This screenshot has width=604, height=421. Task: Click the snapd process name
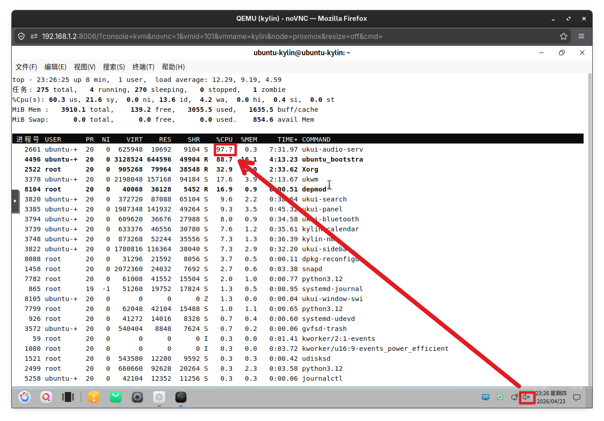[x=312, y=269]
